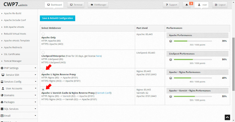235x122 pixels.
Task: Open Apache Re-Build in sidebar
Action: tap(13, 13)
